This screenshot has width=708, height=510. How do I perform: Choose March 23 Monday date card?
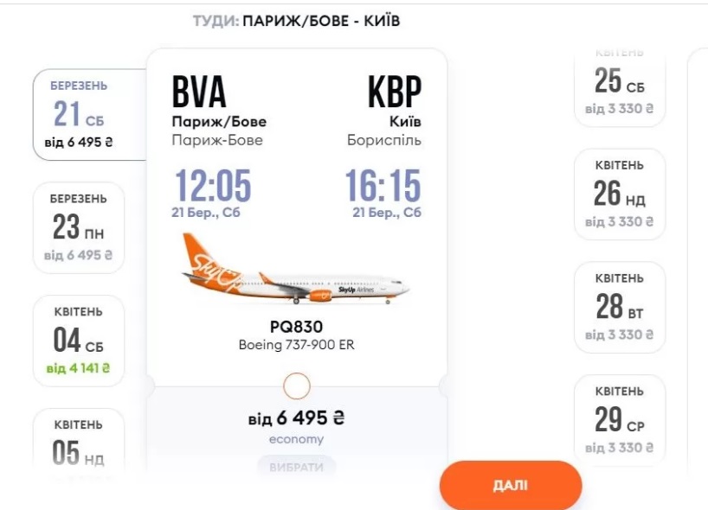coord(79,226)
